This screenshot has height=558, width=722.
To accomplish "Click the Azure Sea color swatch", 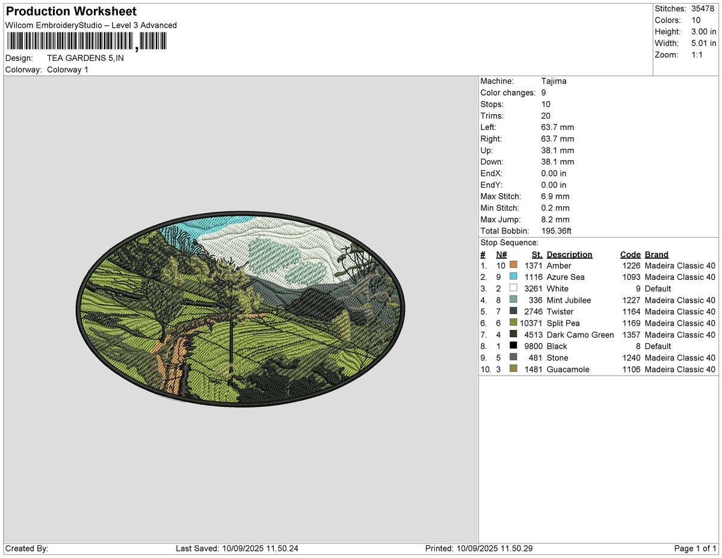I will click(513, 276).
